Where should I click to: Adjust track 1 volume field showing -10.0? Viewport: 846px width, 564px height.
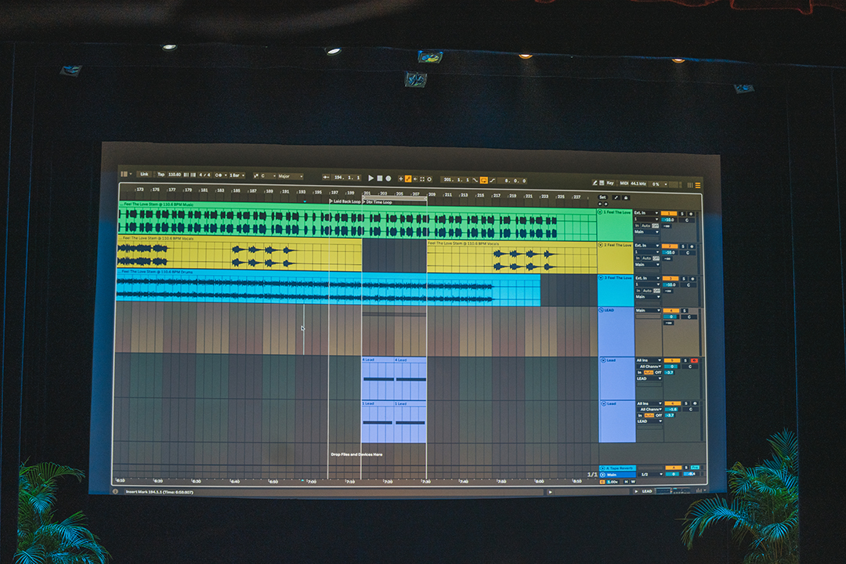pyautogui.click(x=669, y=220)
